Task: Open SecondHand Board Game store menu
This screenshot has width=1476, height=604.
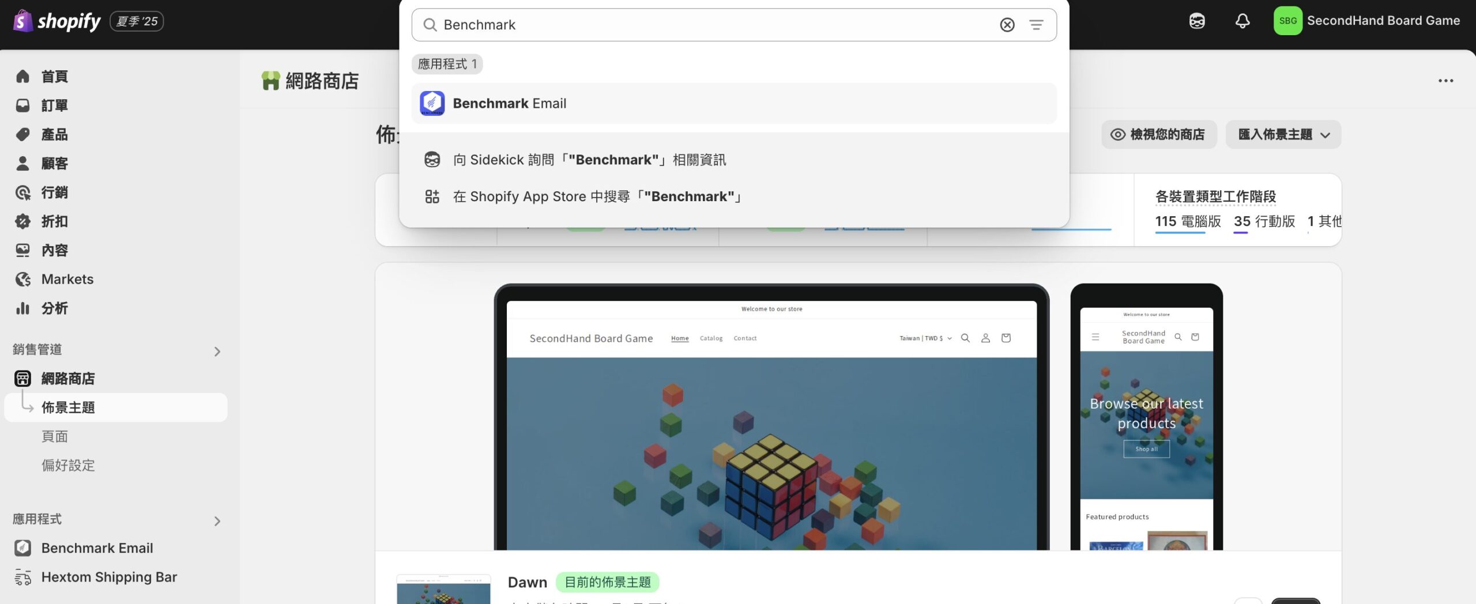Action: (1366, 21)
